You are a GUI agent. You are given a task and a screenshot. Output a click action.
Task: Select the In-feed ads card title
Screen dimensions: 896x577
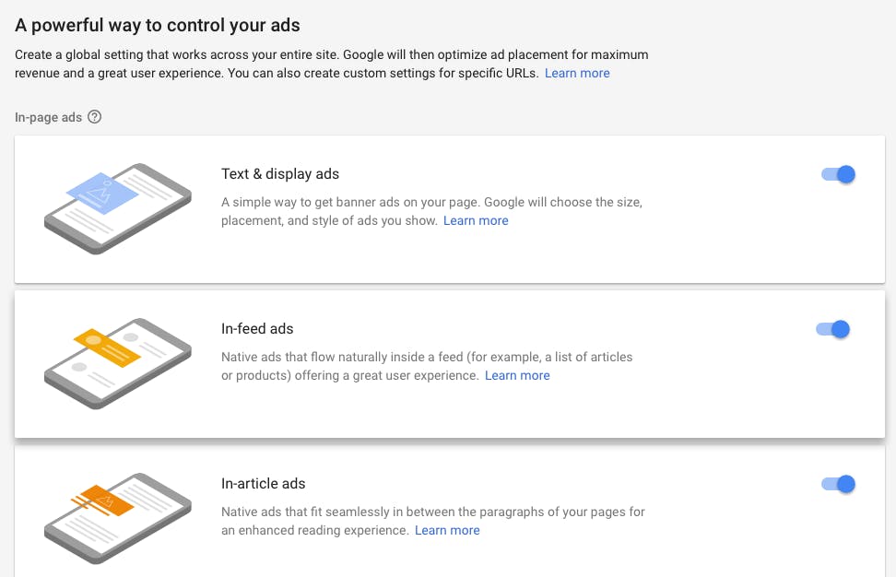pyautogui.click(x=257, y=328)
